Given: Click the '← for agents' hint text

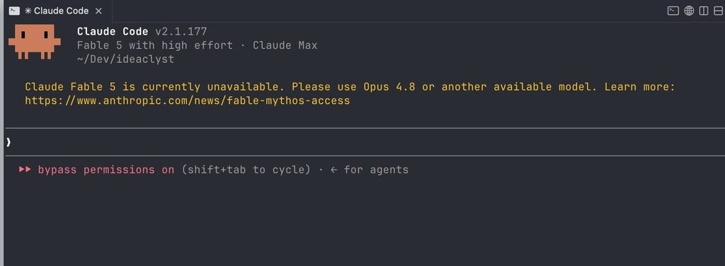Looking at the screenshot, I should point(370,170).
